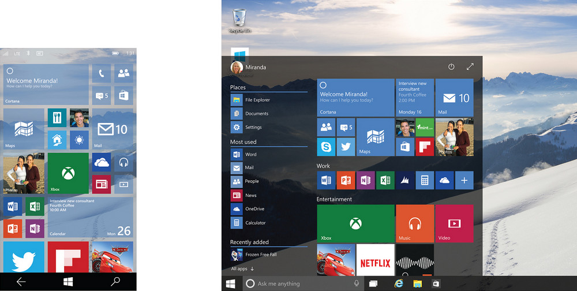Launch PowerPoint from the Work group
The image size is (577, 291).
pos(346,180)
